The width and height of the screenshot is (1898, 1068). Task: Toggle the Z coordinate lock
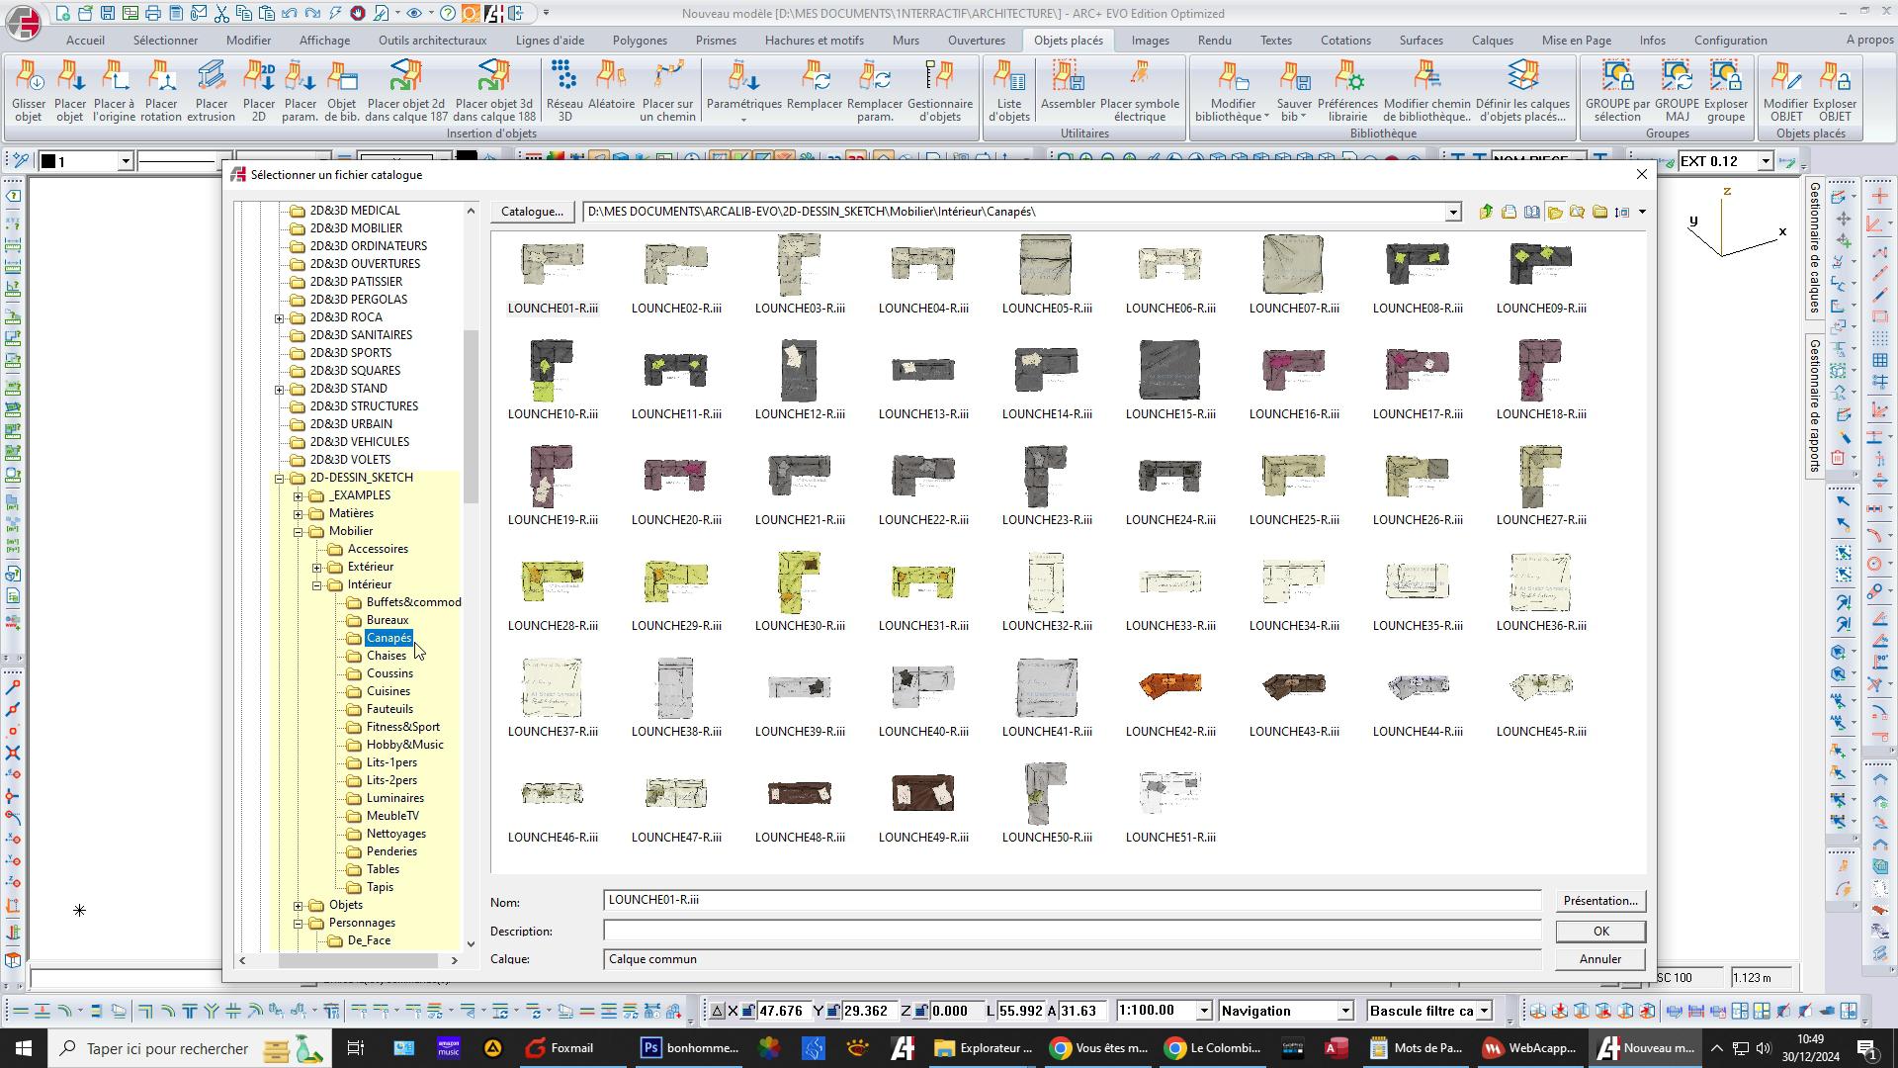click(920, 1011)
